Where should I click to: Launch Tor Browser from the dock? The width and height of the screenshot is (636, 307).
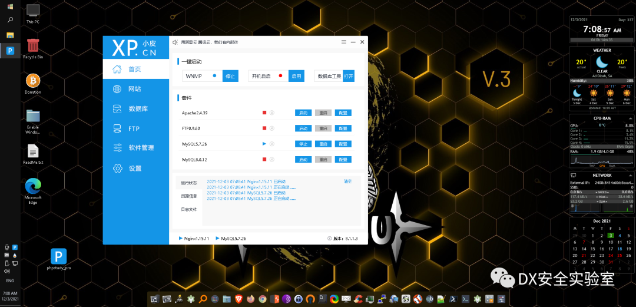click(x=286, y=299)
